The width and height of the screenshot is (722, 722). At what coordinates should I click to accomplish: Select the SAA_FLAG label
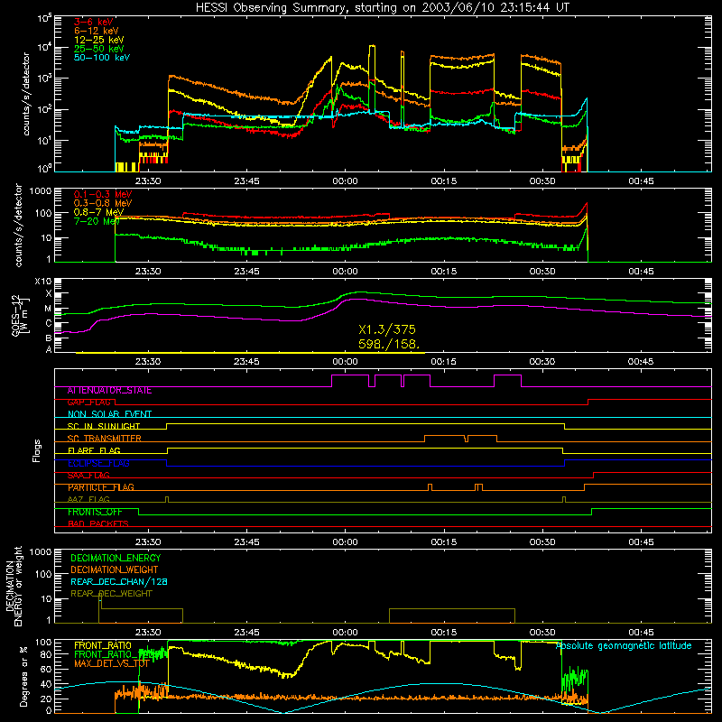(x=88, y=476)
